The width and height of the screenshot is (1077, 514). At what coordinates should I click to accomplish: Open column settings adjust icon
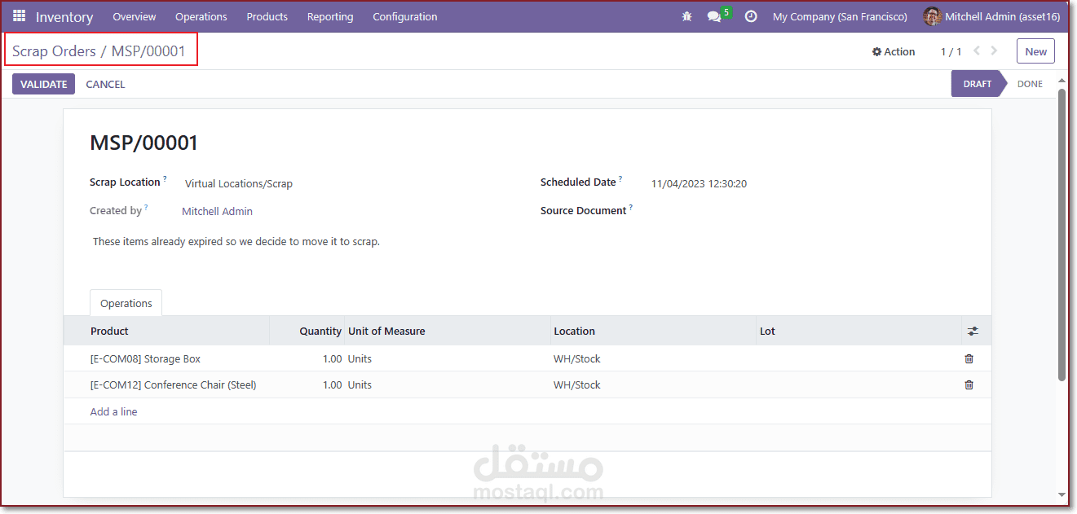973,332
